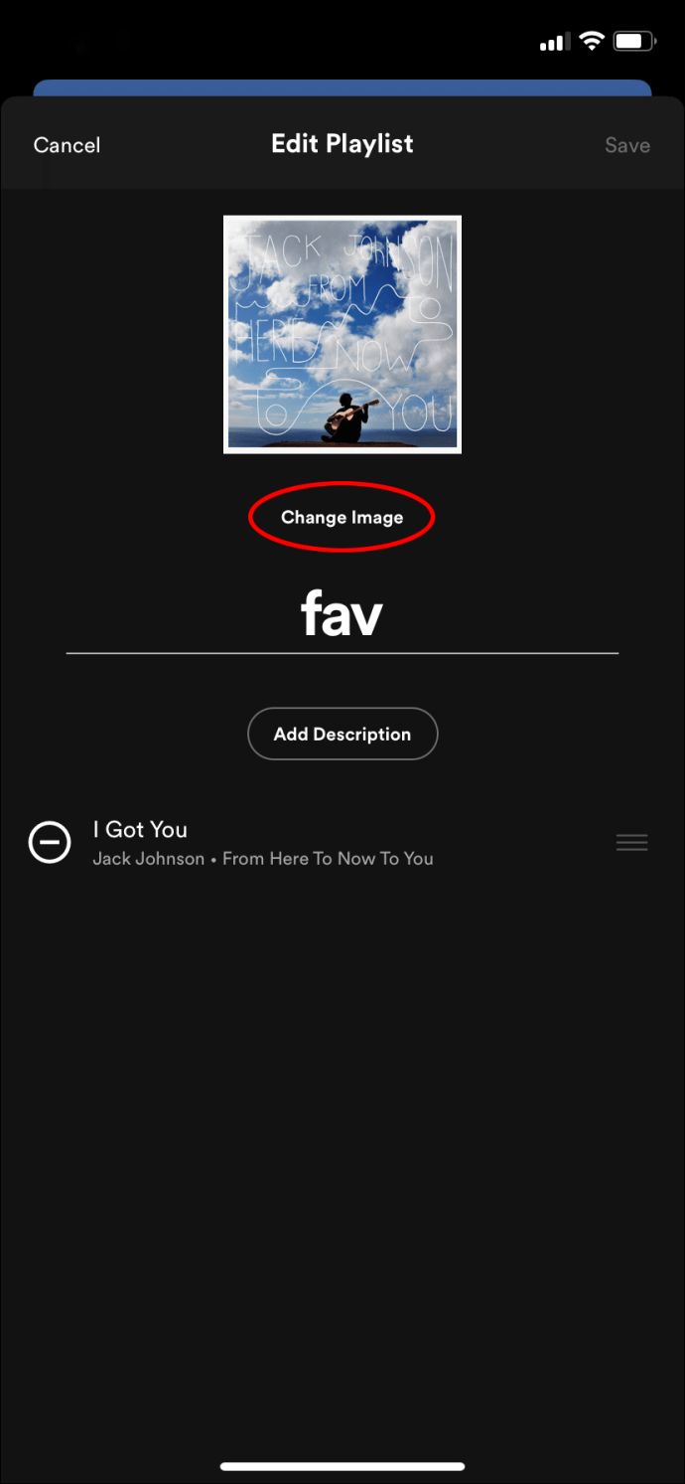This screenshot has width=685, height=1484.
Task: Remove I Got You using minus icon
Action: coord(50,843)
